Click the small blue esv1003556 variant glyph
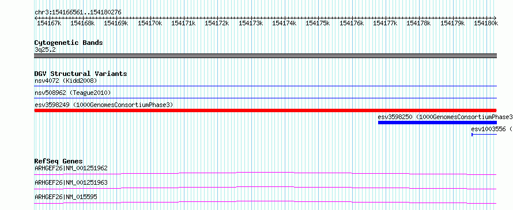Image resolution: width=513 pixels, height=210 pixels. point(484,134)
